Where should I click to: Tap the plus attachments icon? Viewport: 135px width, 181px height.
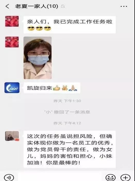point(125,178)
